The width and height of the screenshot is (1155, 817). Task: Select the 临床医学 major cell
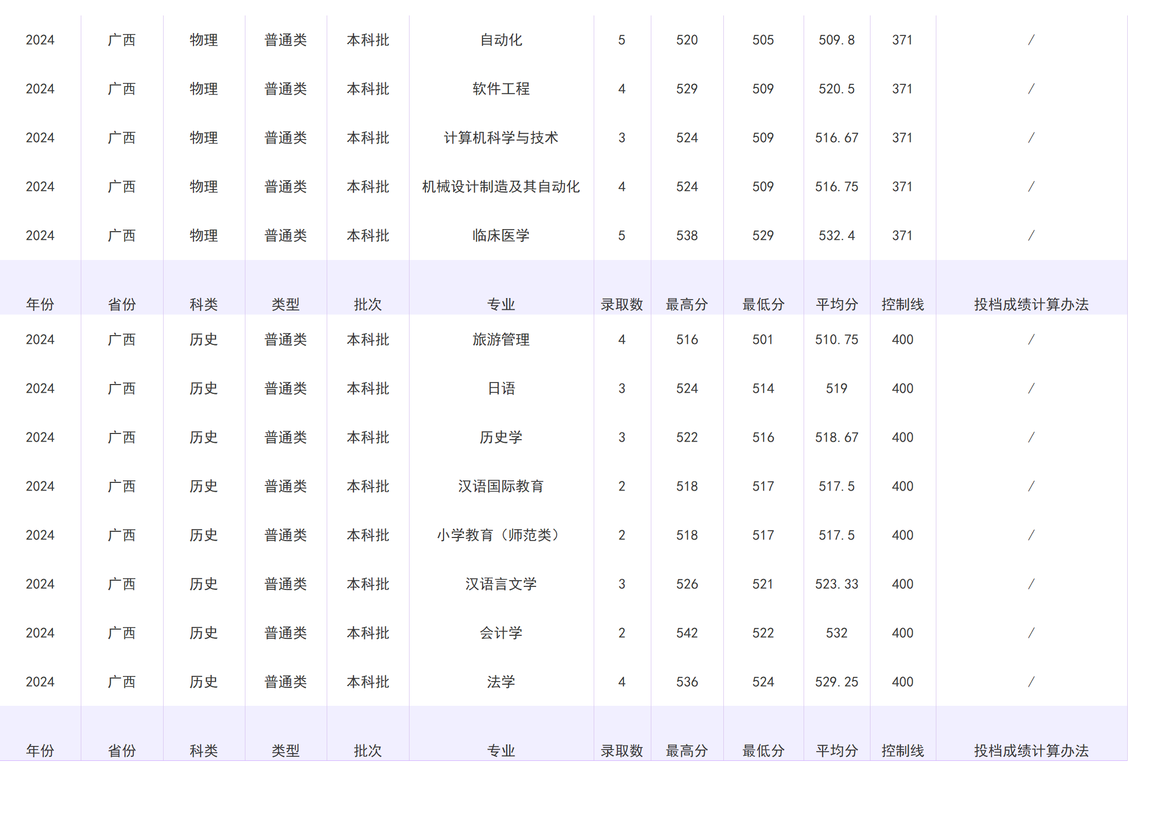pyautogui.click(x=502, y=235)
